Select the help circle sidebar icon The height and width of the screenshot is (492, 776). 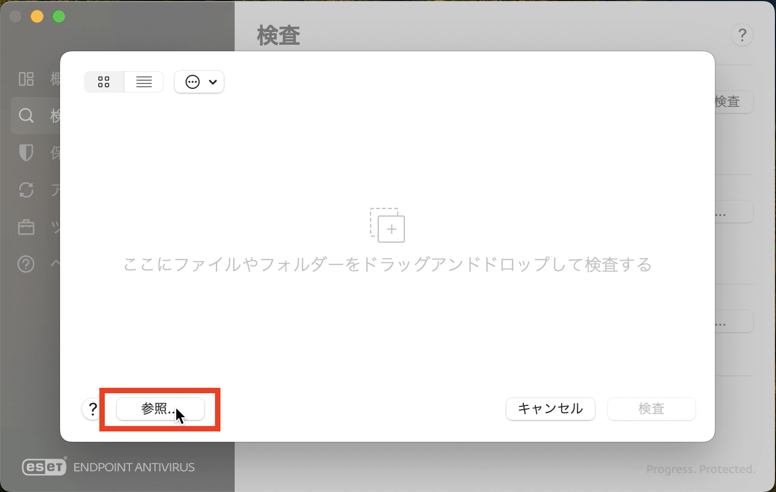(x=26, y=264)
